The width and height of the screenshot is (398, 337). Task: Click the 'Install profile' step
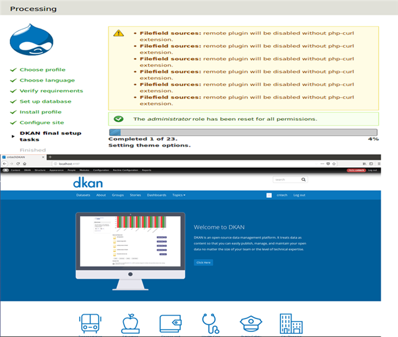(41, 112)
